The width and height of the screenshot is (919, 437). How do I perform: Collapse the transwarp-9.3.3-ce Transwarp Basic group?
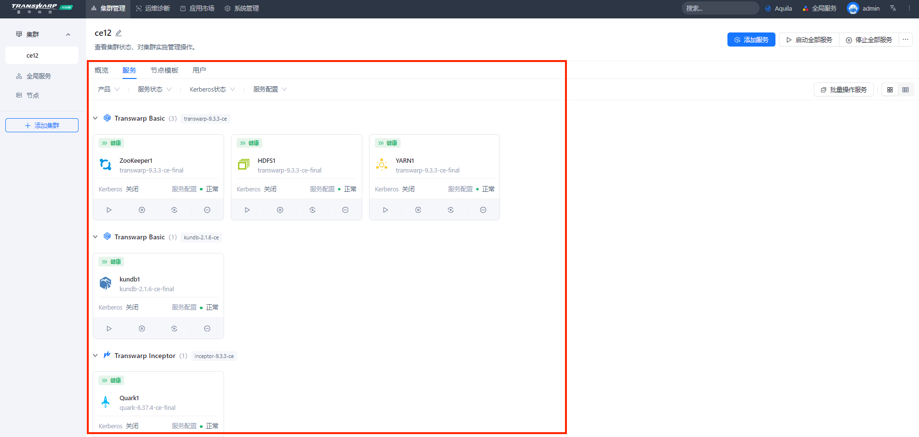coord(96,118)
